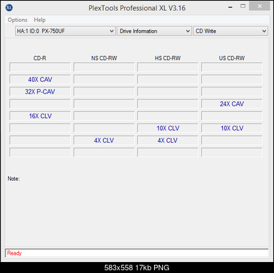Click the 10X CLV cell under US CD-RW
The width and height of the screenshot is (274, 273).
(232, 128)
